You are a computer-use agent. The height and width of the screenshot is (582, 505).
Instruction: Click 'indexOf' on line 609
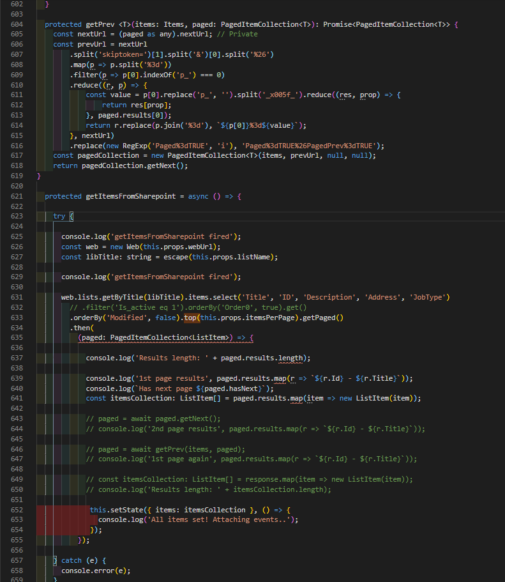(157, 75)
